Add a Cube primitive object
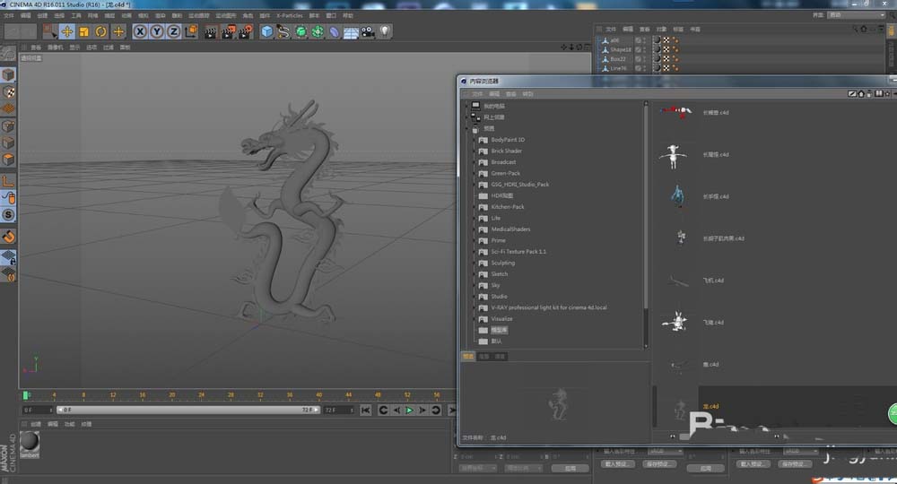The image size is (897, 484). [266, 31]
